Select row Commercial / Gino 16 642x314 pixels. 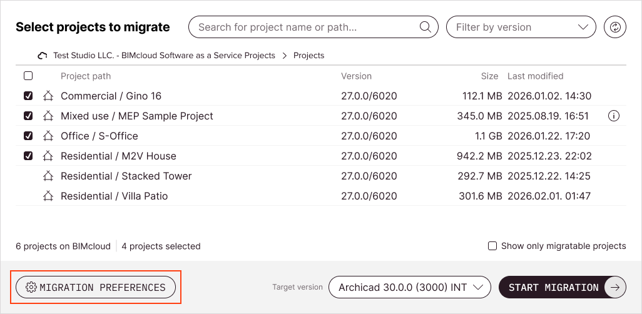pos(320,96)
